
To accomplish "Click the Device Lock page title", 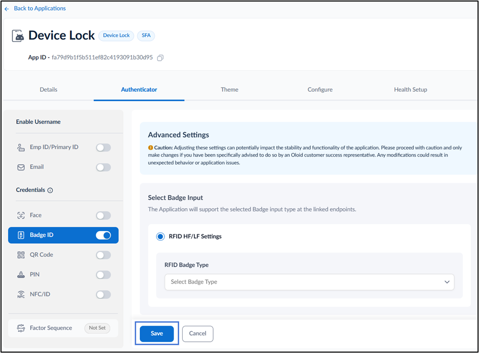I will point(61,35).
